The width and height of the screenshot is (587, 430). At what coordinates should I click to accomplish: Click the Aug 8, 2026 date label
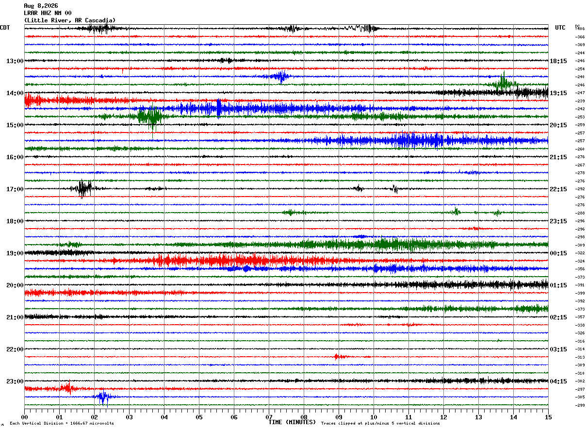41,6
